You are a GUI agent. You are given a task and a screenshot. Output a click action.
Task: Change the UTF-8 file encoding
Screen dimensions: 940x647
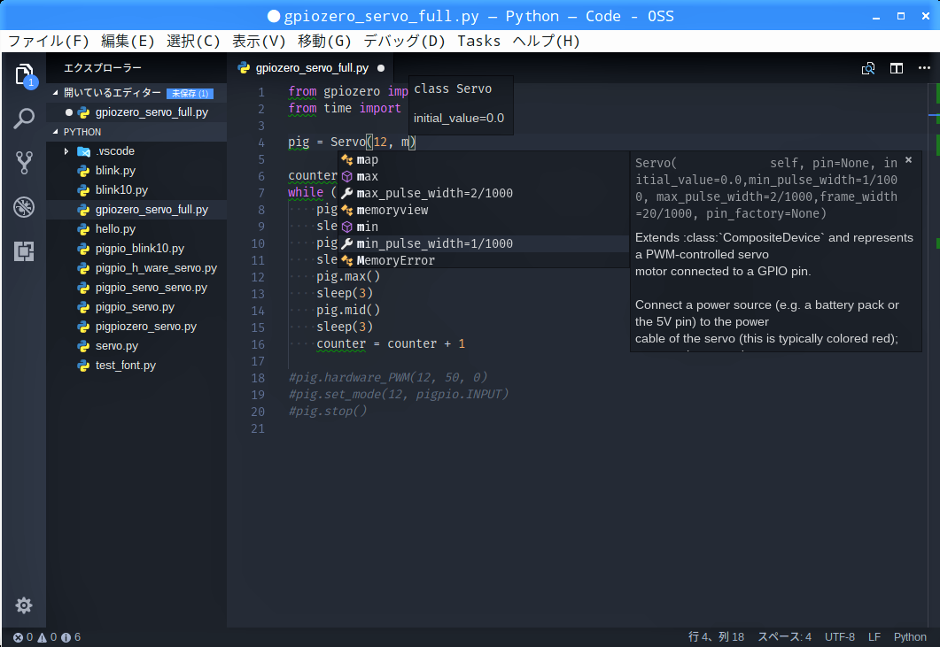point(839,637)
